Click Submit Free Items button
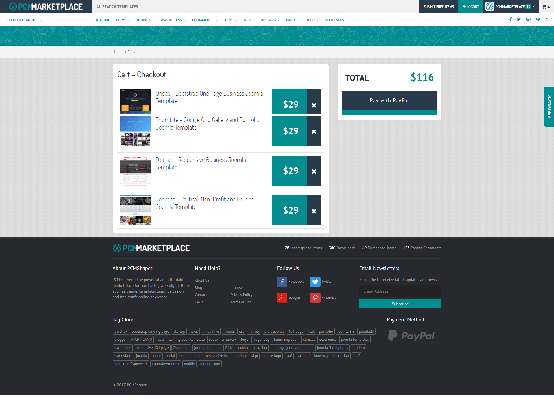Screen dimensions: 554x408 [439, 6]
